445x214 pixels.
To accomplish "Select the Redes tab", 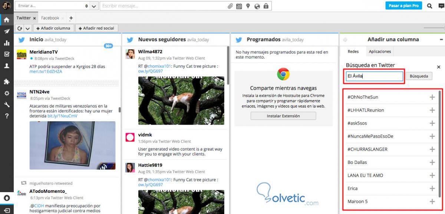I will pos(353,52).
